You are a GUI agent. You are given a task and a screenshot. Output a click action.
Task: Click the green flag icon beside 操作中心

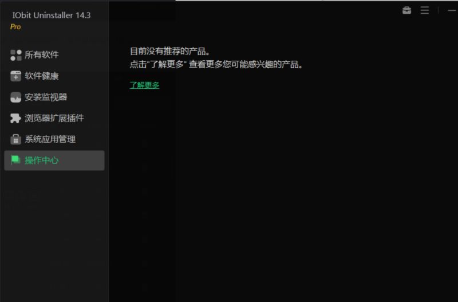tap(15, 160)
